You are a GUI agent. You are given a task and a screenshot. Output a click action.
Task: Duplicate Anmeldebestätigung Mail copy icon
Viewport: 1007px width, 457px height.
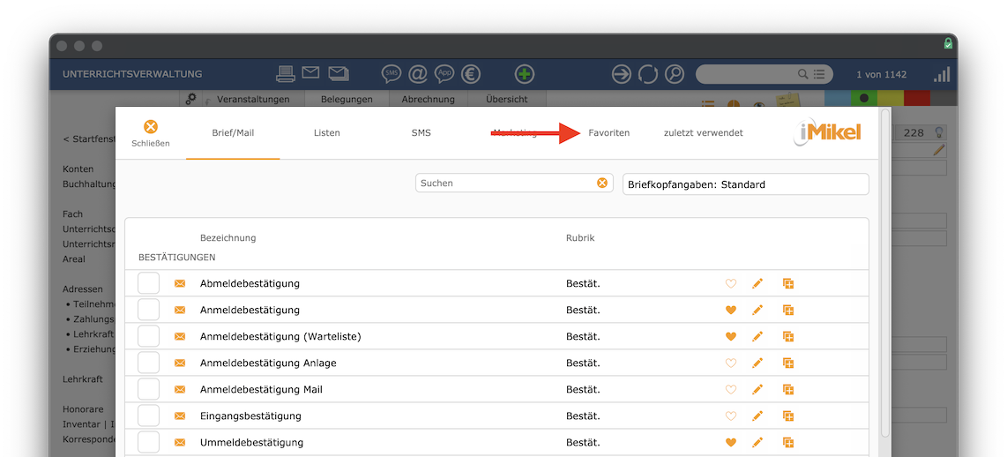tap(788, 390)
